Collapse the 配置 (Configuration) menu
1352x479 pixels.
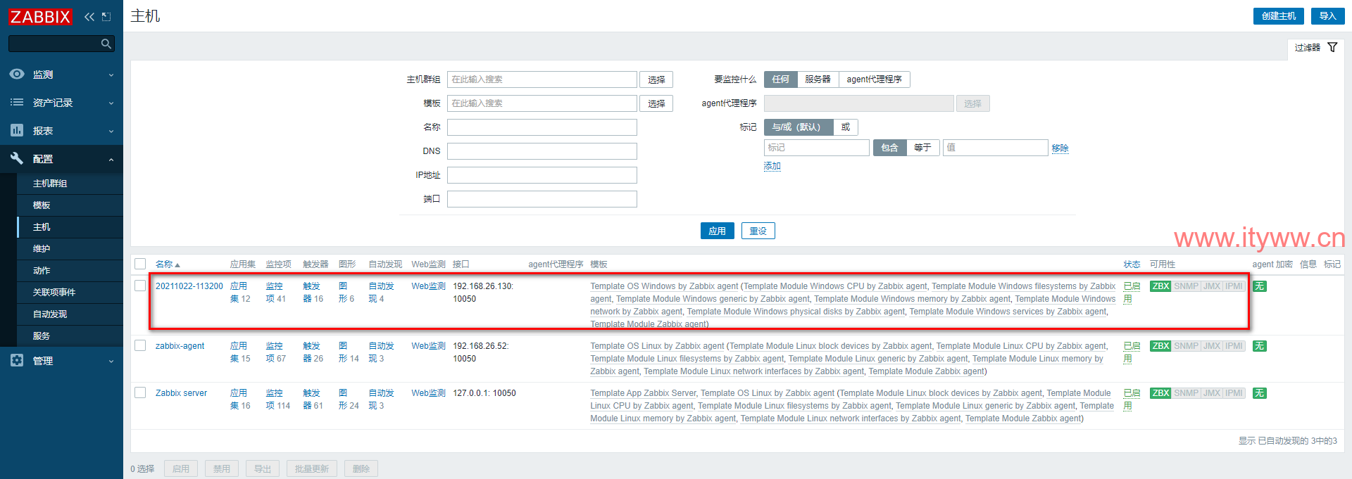coord(61,159)
